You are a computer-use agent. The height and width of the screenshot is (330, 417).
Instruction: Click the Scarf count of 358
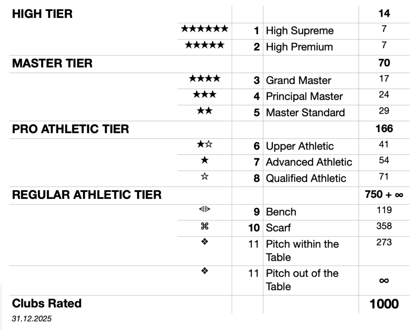click(384, 226)
